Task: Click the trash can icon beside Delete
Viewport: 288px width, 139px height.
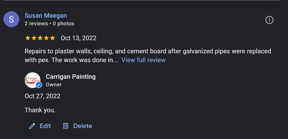Action: tap(66, 126)
